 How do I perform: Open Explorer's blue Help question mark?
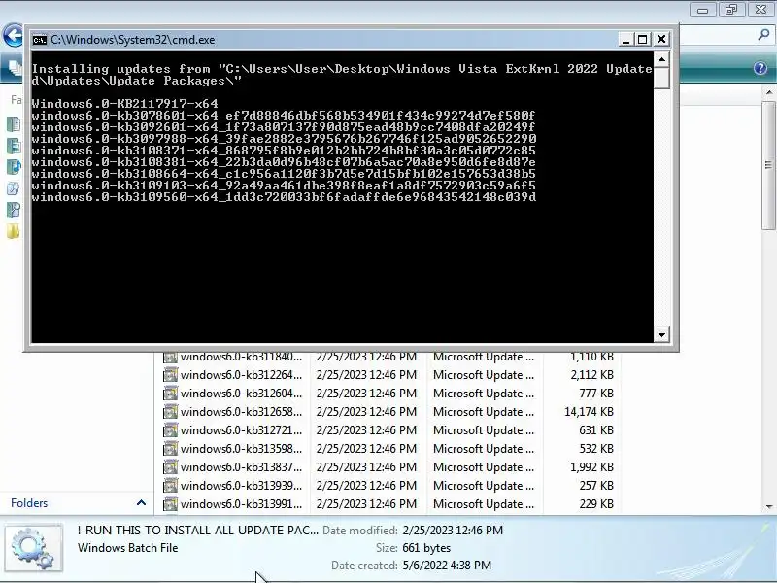pyautogui.click(x=760, y=68)
